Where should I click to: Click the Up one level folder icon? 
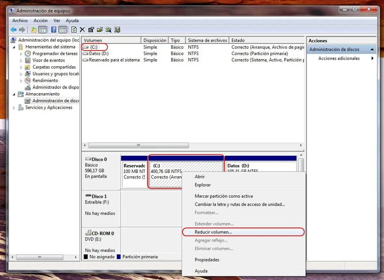tap(34, 30)
